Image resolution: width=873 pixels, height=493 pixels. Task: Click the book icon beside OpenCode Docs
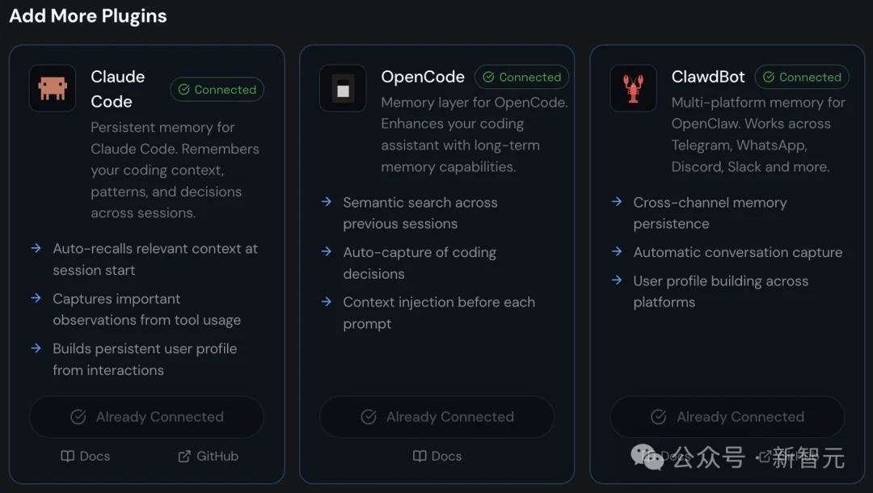pyautogui.click(x=420, y=456)
